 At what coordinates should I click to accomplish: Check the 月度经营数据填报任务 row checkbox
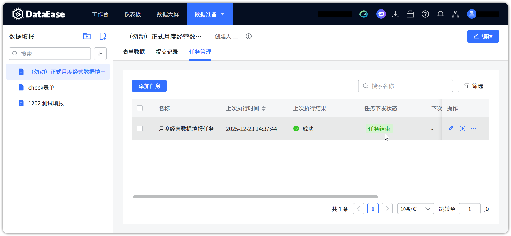140,129
